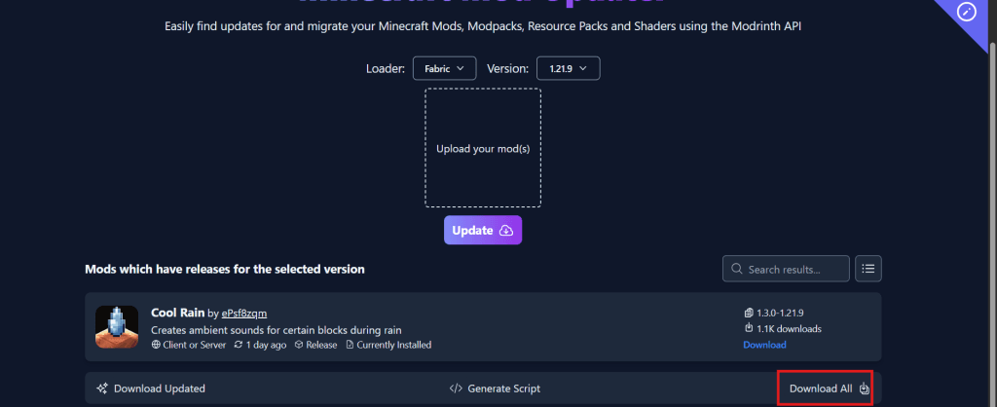Click the globe icon beside Client or Server
Image resolution: width=997 pixels, height=407 pixels.
(156, 345)
